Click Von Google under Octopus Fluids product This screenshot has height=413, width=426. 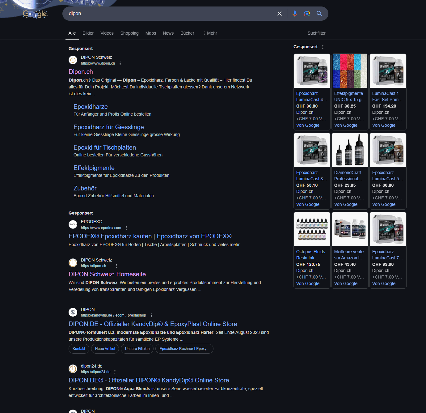pos(308,283)
